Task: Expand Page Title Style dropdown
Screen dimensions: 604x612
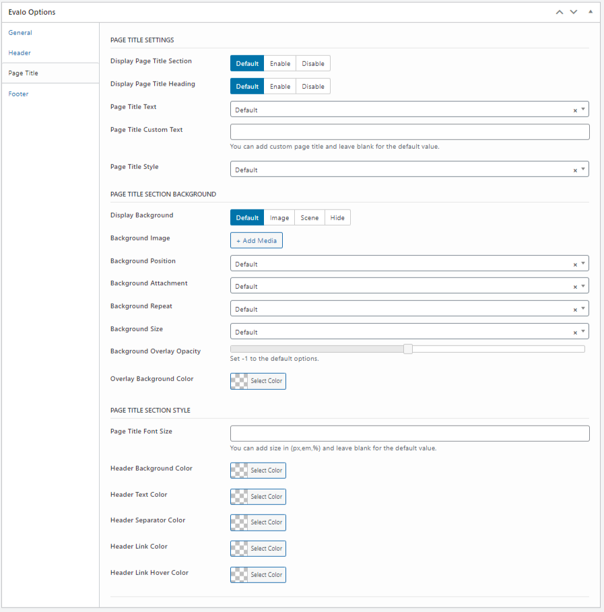Action: click(409, 170)
